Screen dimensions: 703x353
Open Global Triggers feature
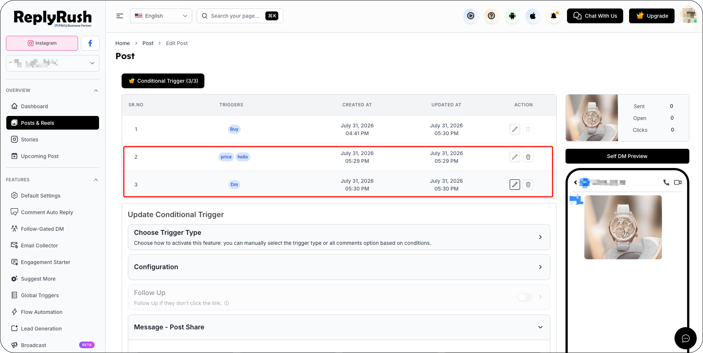(52, 295)
